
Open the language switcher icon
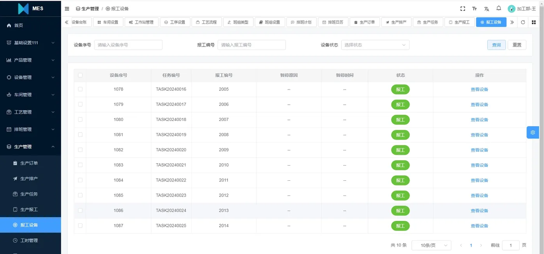[486, 8]
